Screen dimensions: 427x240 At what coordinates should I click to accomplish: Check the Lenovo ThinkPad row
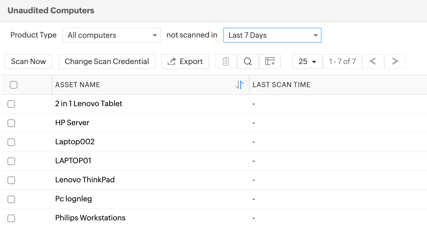pyautogui.click(x=11, y=180)
